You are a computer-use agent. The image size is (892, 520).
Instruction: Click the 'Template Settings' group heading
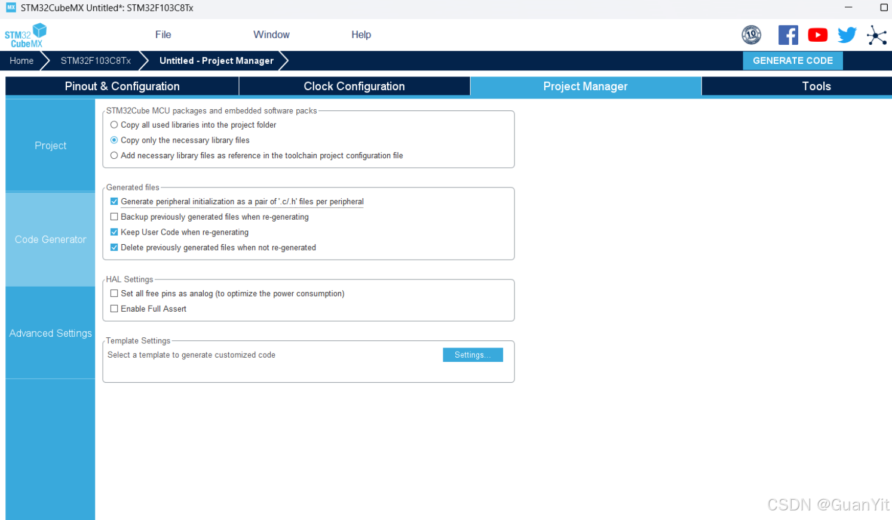pyautogui.click(x=138, y=341)
